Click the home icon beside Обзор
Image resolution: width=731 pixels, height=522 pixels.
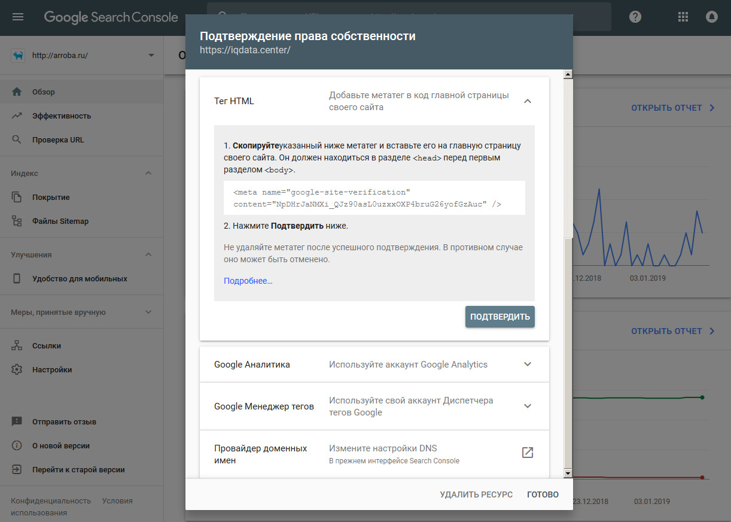point(17,92)
